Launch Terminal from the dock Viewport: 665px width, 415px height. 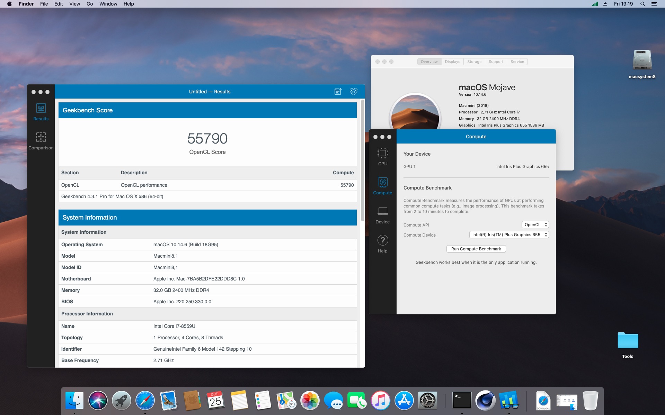pos(462,400)
